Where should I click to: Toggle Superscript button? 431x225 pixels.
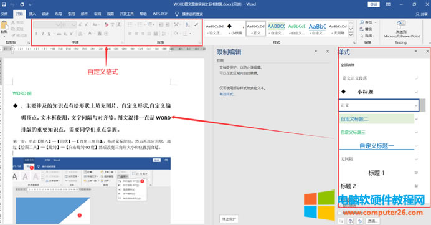[x=72, y=34]
